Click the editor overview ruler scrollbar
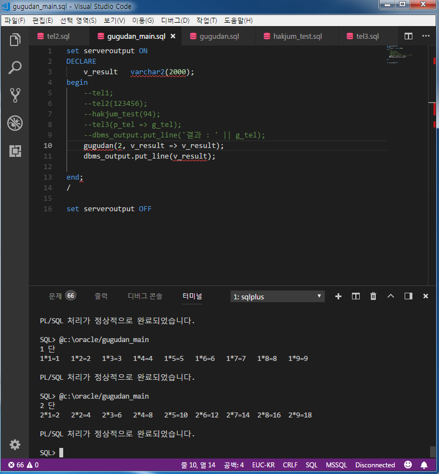The width and height of the screenshot is (439, 474). click(433, 165)
